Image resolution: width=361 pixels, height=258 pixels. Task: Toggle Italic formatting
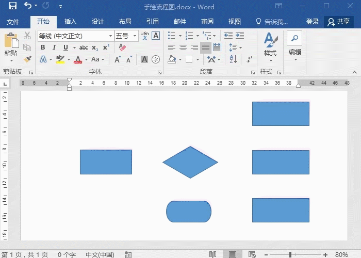click(x=54, y=47)
